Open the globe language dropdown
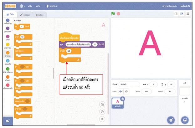The width and height of the screenshot is (195, 128). coord(23,6)
